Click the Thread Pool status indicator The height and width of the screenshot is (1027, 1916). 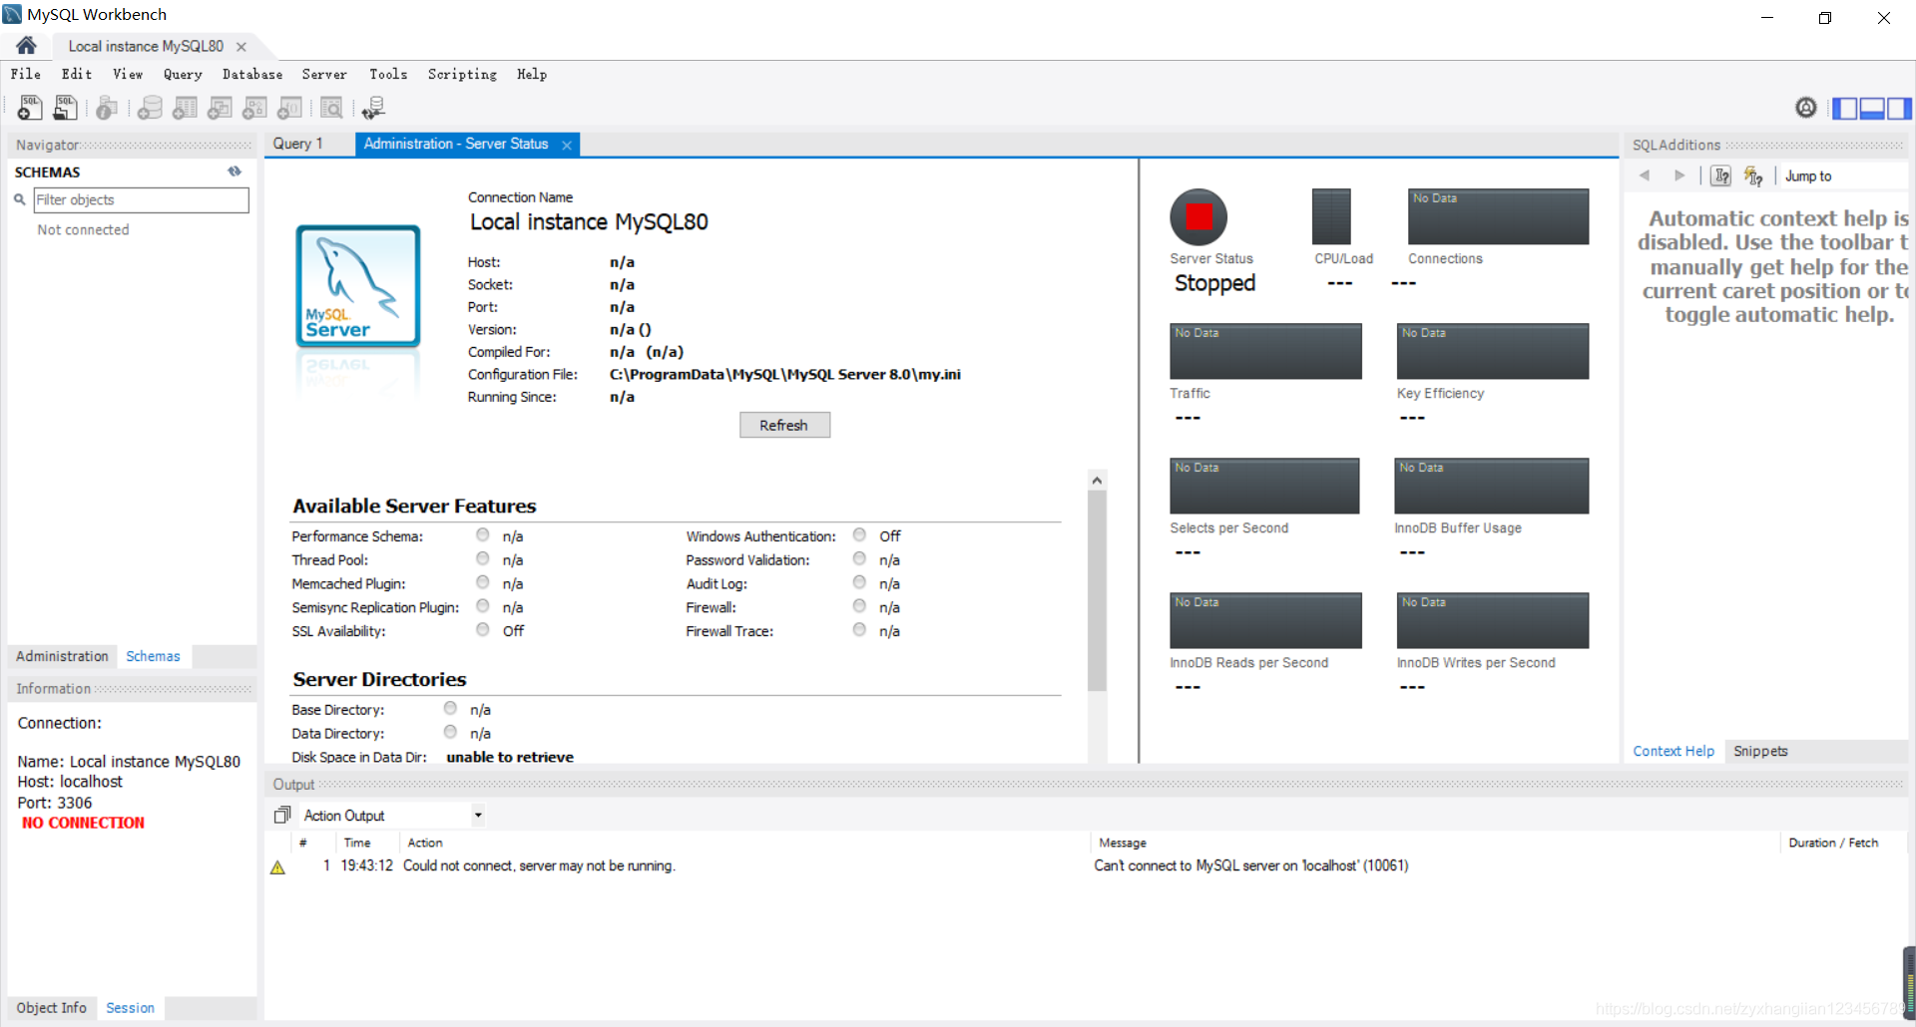(x=483, y=558)
